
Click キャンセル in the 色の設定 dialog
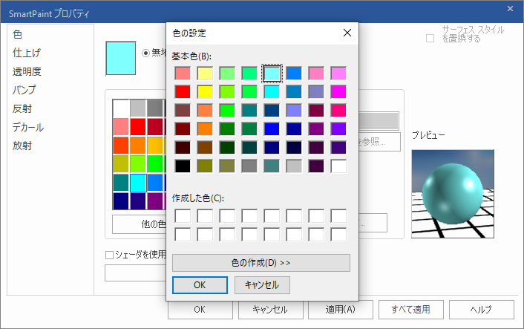coord(262,285)
